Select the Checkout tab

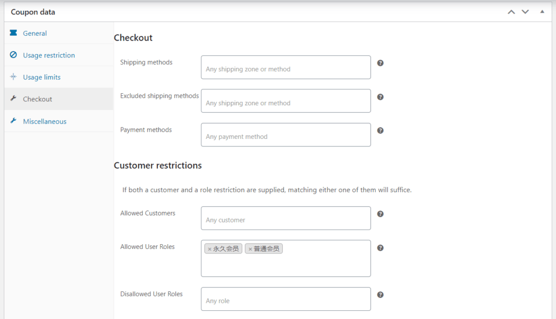click(37, 99)
